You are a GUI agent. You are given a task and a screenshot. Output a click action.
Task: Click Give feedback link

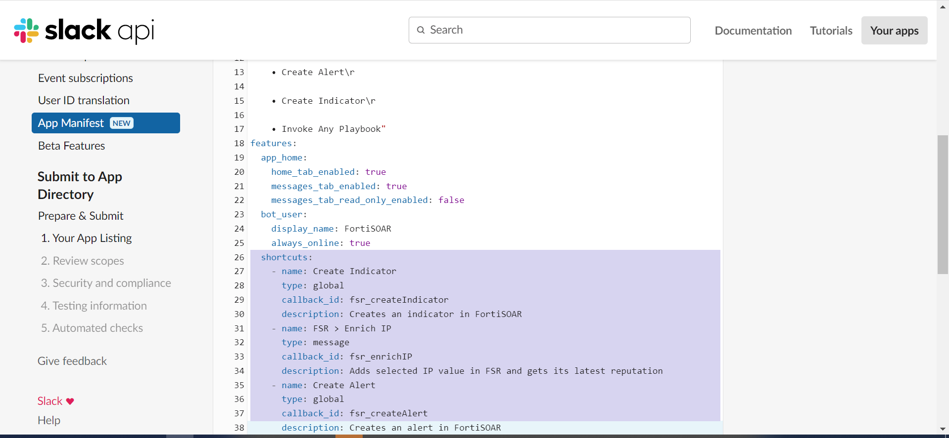coord(72,361)
